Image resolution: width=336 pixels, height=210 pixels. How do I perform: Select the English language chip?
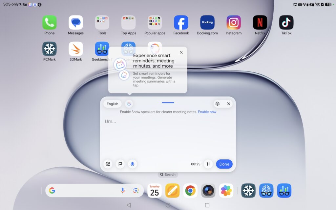pyautogui.click(x=113, y=104)
